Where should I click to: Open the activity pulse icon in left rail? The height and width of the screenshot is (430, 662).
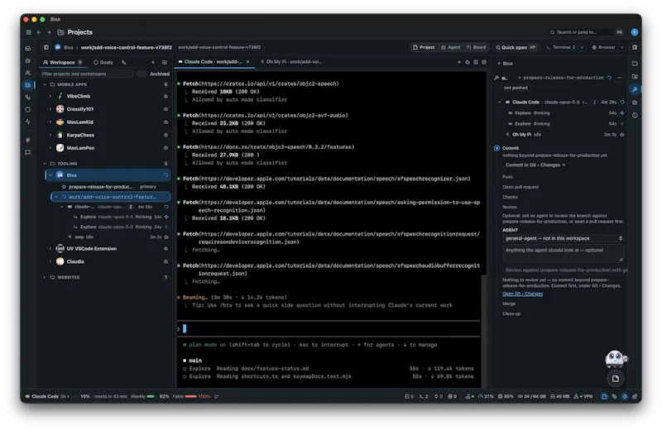click(x=28, y=122)
